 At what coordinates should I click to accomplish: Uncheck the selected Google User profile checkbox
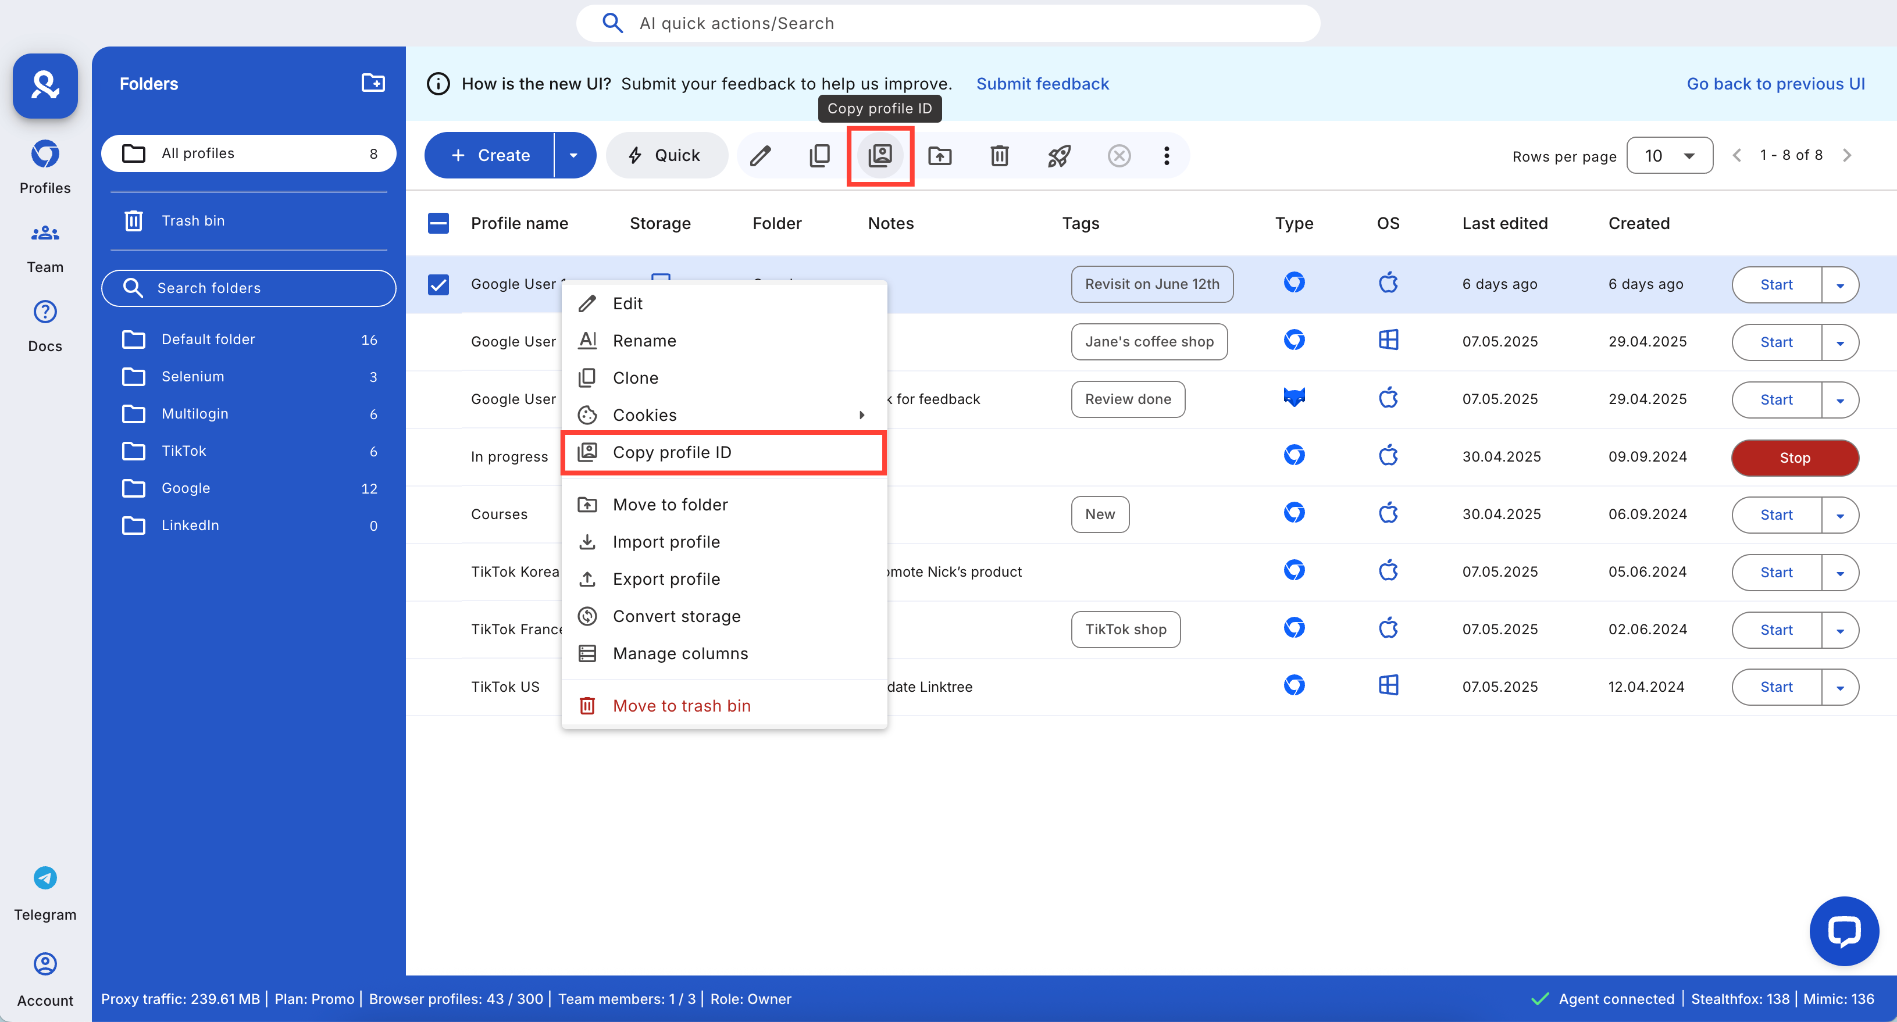point(439,284)
